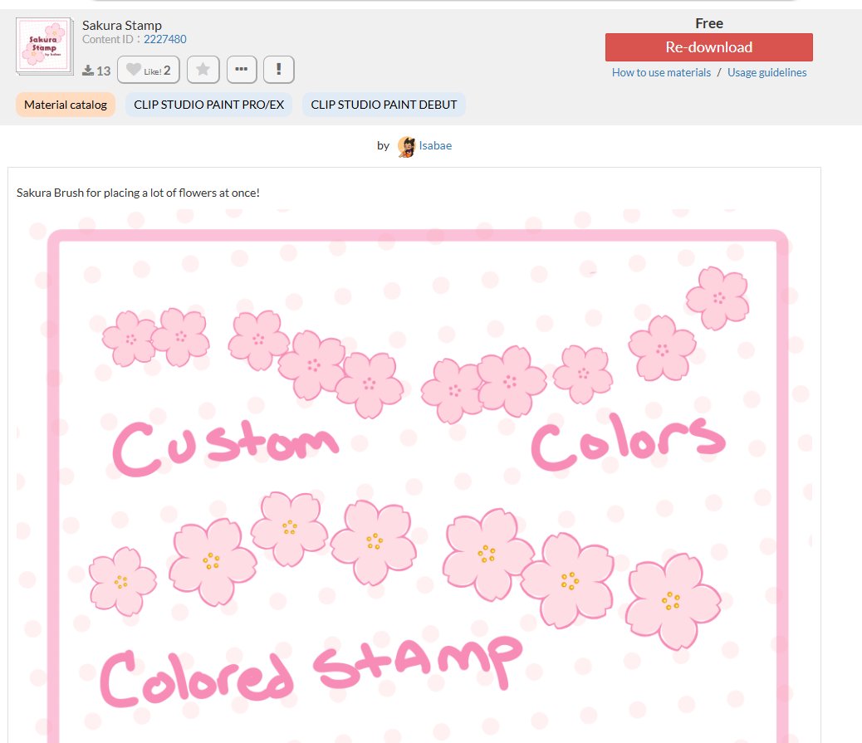Click the Sakura Stamp preview image
This screenshot has height=743, width=862.
(414, 476)
